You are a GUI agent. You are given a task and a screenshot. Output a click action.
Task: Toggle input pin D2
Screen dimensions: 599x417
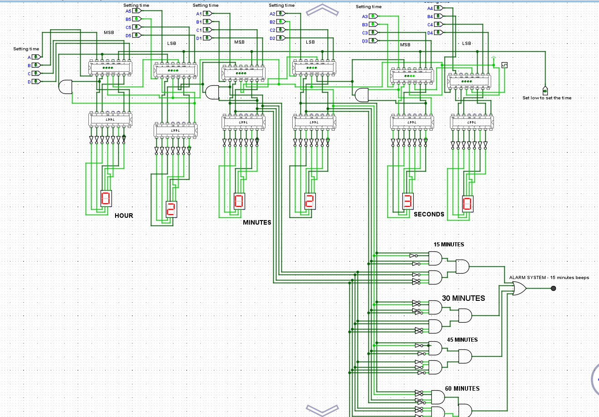[x=281, y=38]
